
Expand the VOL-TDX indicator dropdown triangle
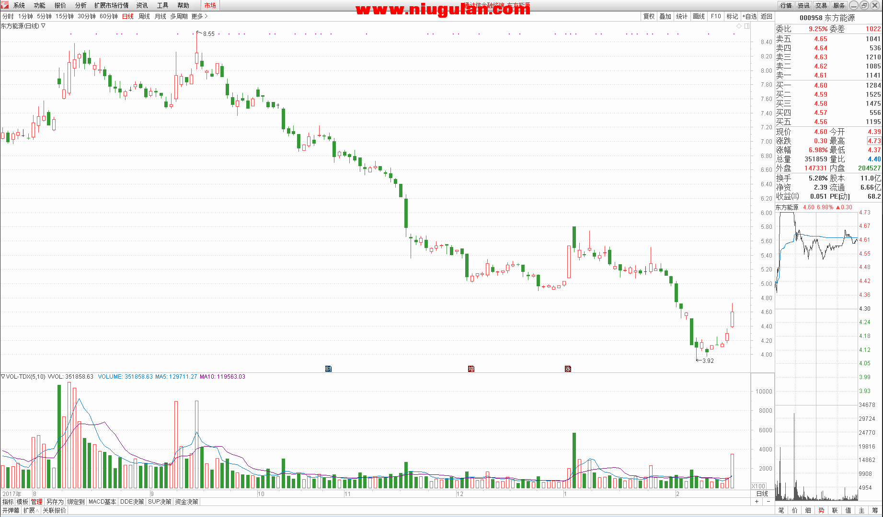(x=3, y=377)
